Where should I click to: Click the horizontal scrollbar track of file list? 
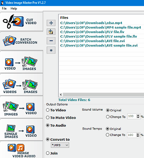103,95
